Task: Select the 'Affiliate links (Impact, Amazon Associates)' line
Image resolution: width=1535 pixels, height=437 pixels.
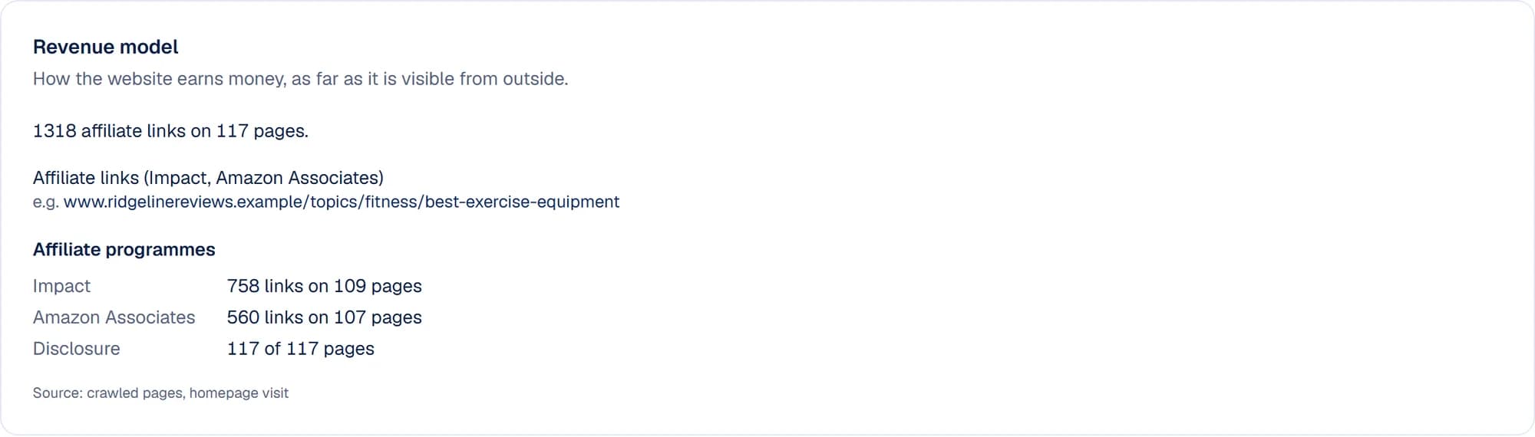Action: click(208, 178)
